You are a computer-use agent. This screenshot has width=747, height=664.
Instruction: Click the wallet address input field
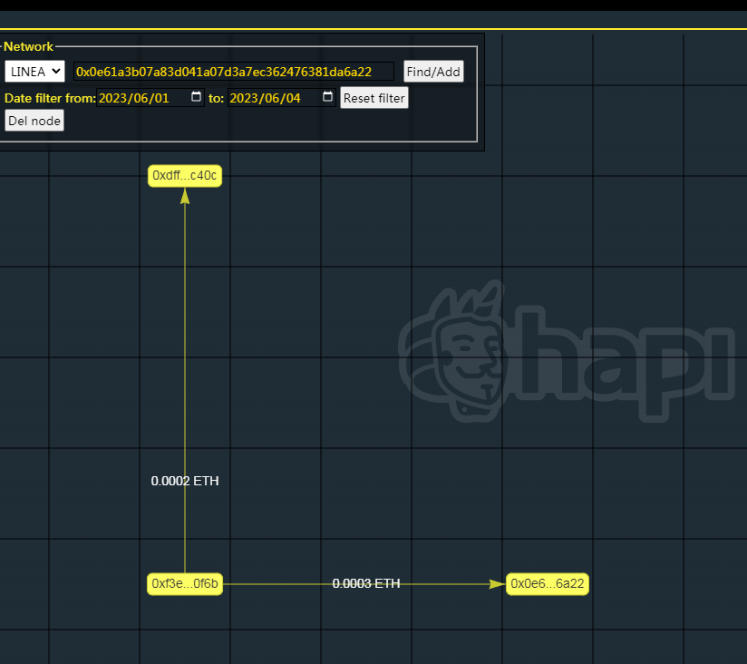point(234,72)
